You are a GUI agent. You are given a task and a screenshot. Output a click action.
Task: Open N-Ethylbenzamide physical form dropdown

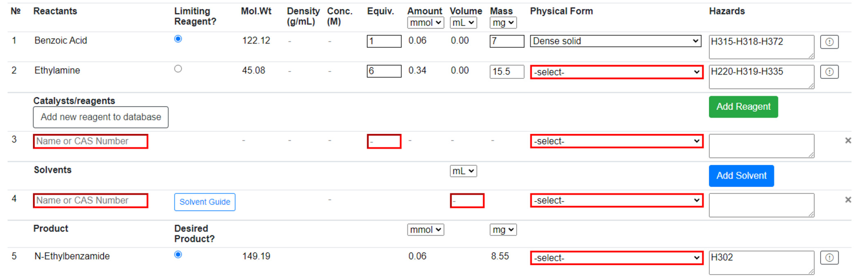(616, 258)
